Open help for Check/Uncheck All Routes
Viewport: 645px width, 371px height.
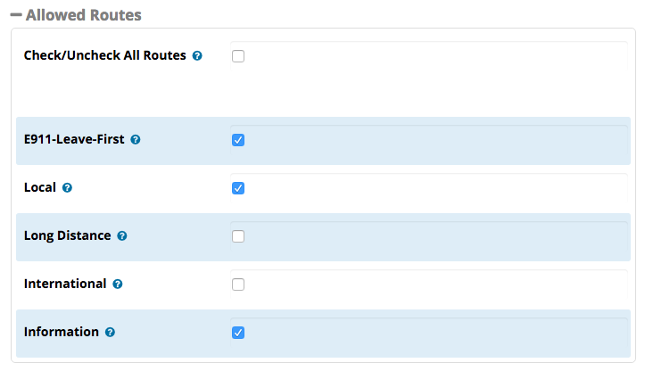pos(197,56)
